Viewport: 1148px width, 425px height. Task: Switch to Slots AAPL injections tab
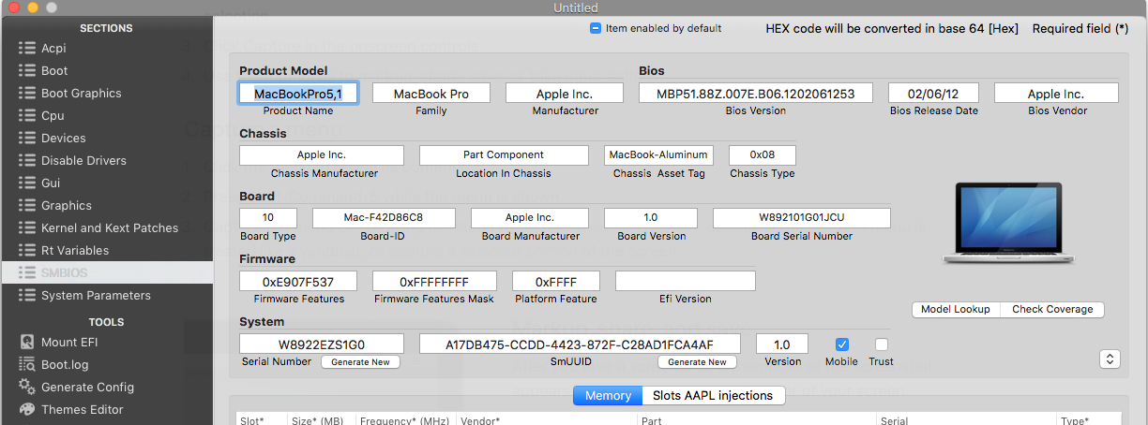point(713,395)
